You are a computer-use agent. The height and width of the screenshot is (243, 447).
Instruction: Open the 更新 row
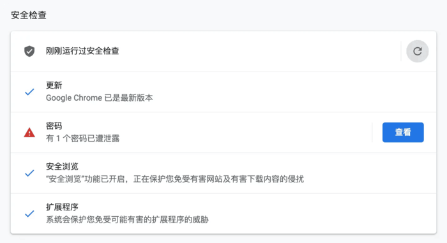(x=223, y=92)
